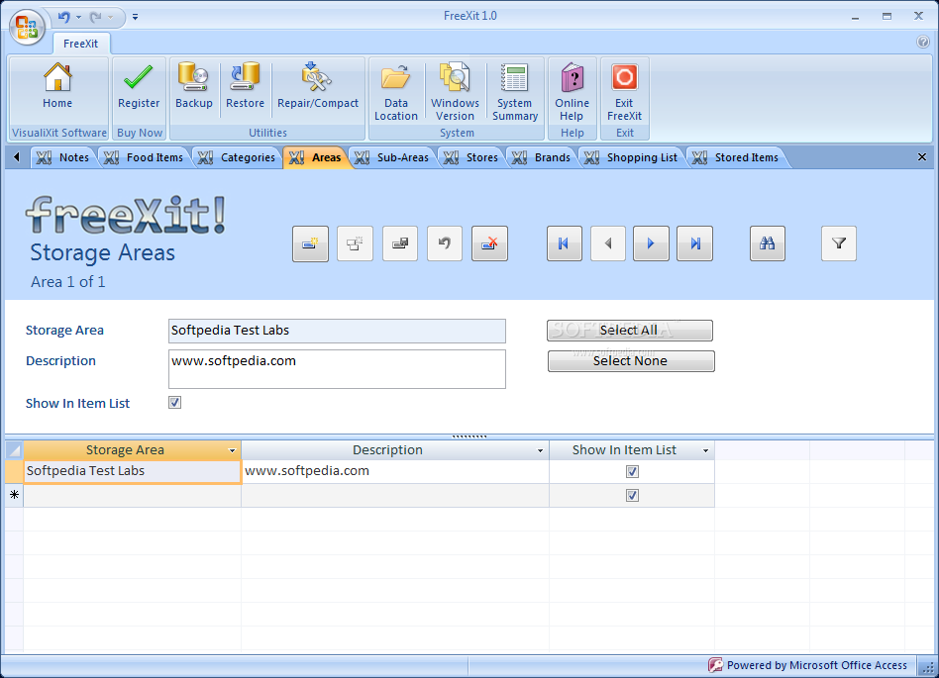Open Online Help book icon
The image size is (939, 678).
tap(572, 77)
